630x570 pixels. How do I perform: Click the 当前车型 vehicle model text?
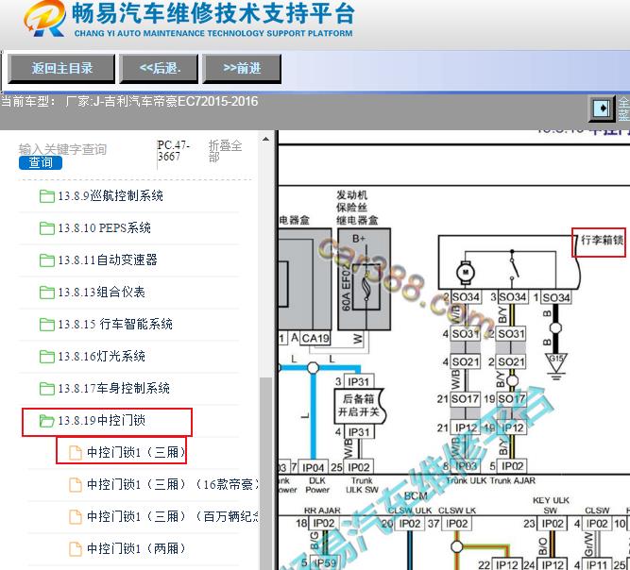(129, 101)
